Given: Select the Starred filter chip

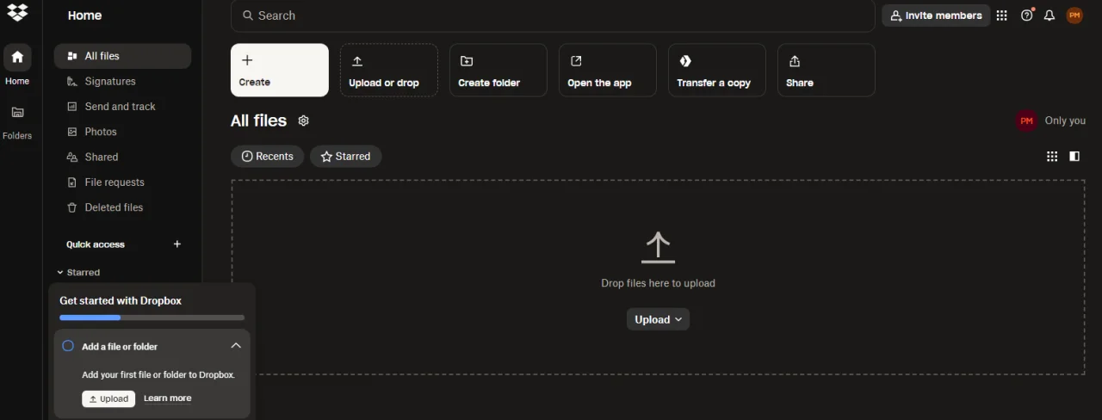Looking at the screenshot, I should click(345, 157).
